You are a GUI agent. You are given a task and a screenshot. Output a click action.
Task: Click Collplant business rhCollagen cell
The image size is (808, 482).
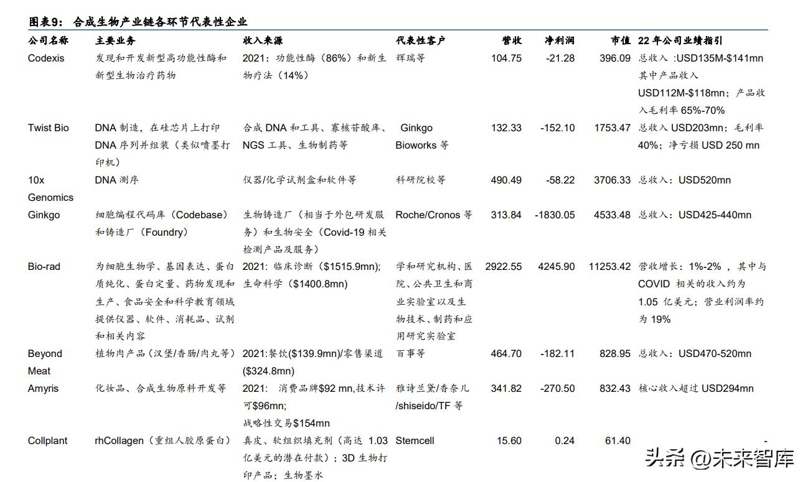pyautogui.click(x=163, y=440)
